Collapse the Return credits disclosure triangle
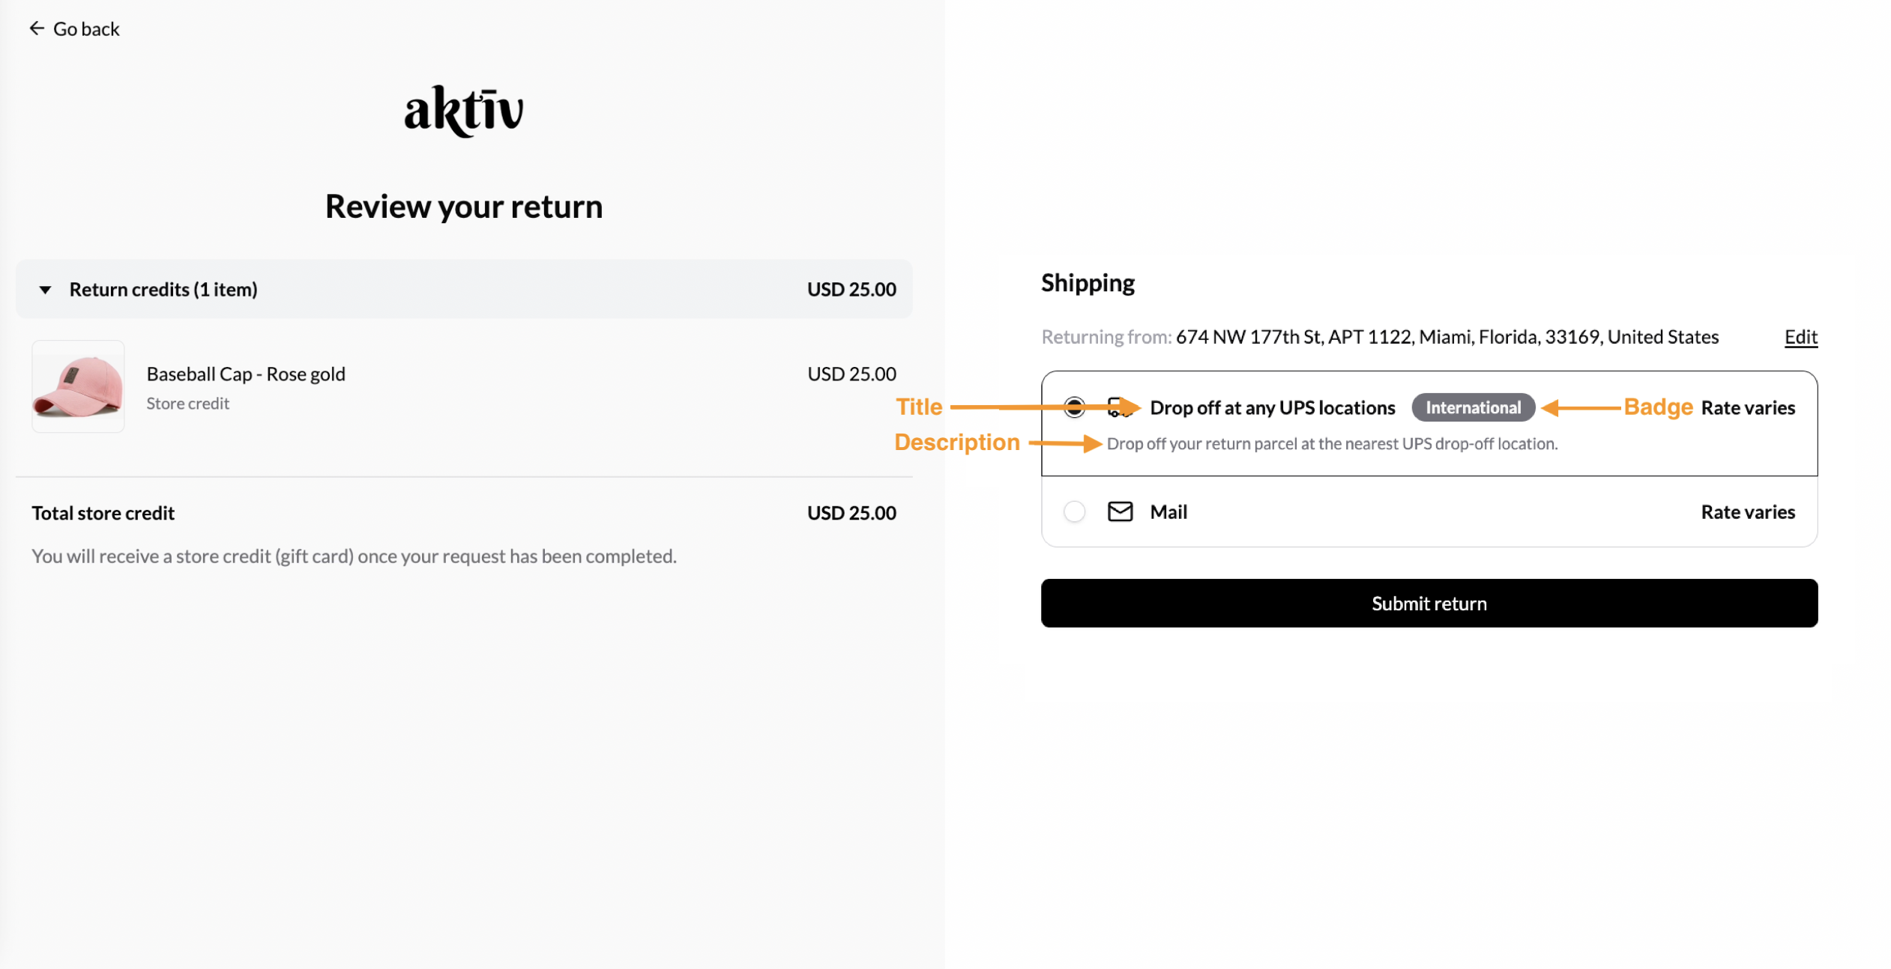Screen dimensions: 1891x969 pos(45,290)
